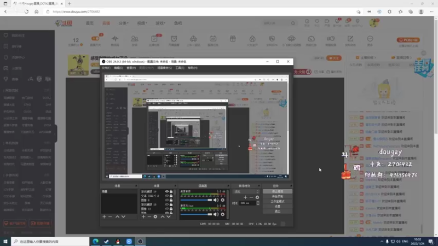Remove the selected scene with minus icon
The height and width of the screenshot is (246, 438).
click(x=110, y=216)
